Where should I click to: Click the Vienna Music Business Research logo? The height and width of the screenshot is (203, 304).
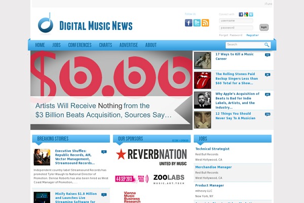[132, 197]
